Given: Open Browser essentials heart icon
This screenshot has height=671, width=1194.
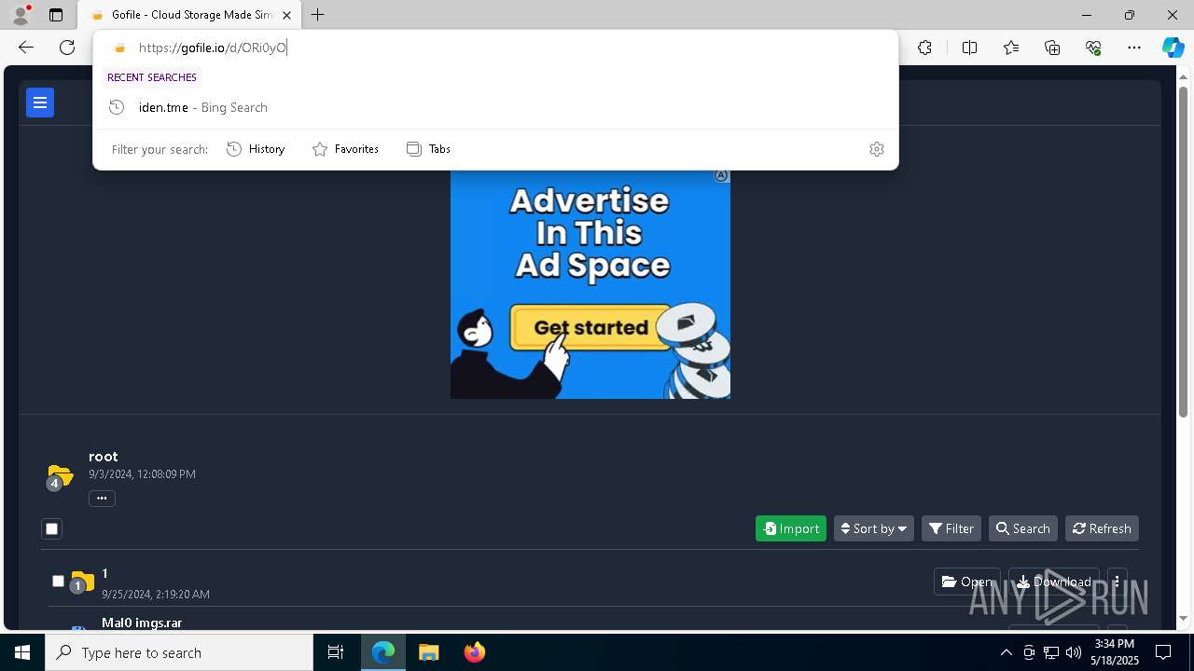Looking at the screenshot, I should [x=1093, y=48].
